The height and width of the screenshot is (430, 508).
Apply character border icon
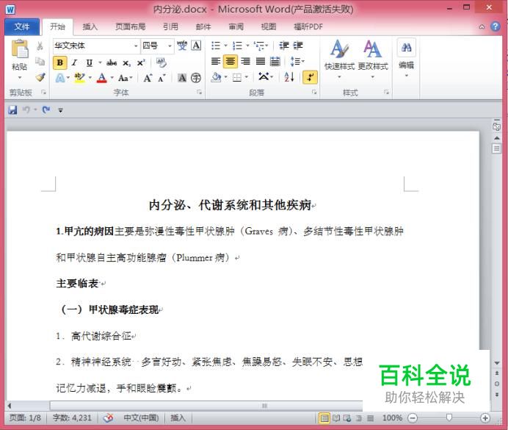[196, 46]
